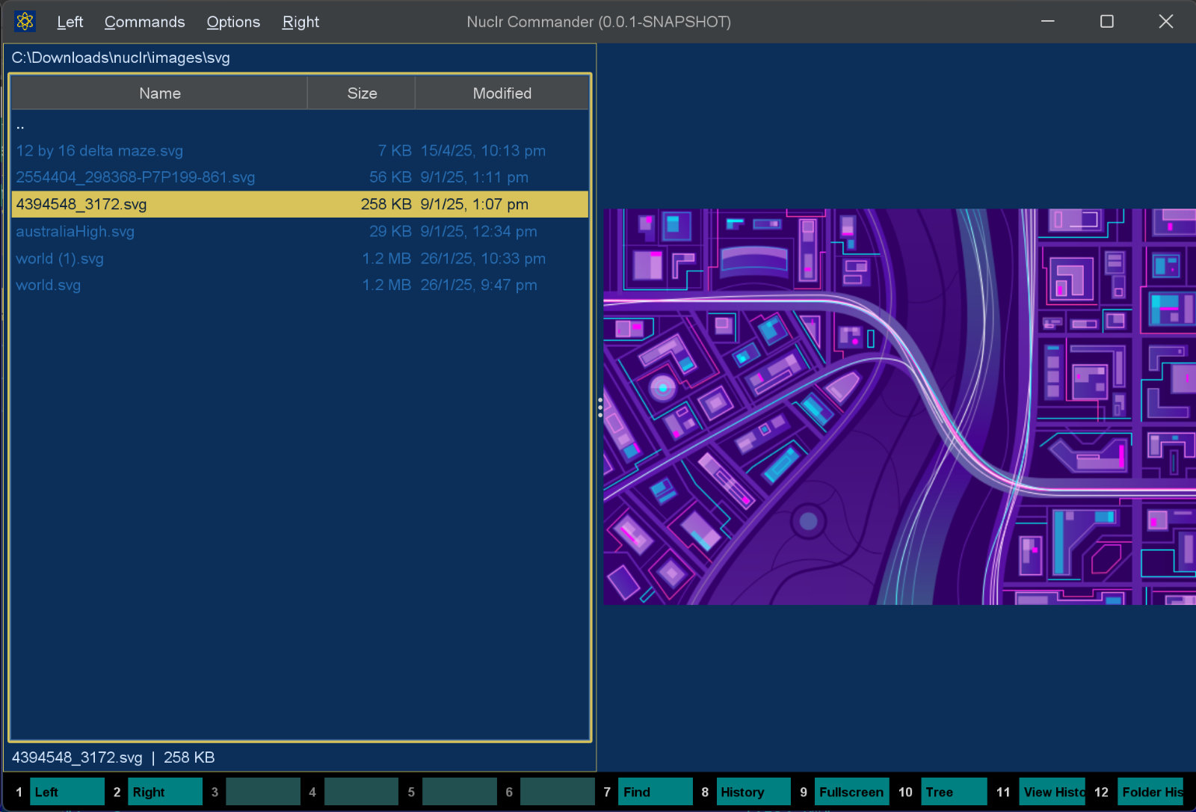Close the Nuclr Commander window

(1166, 22)
